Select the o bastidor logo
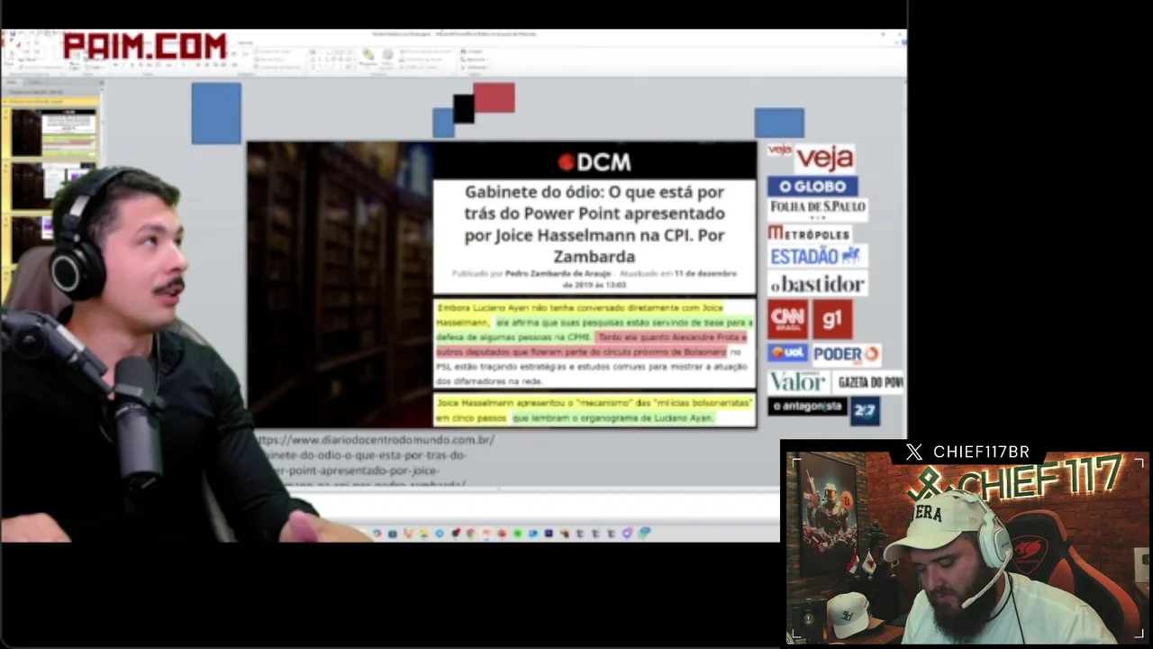This screenshot has height=649, width=1153. point(816,284)
